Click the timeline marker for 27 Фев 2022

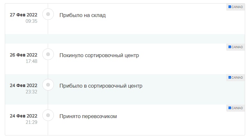(48, 14)
